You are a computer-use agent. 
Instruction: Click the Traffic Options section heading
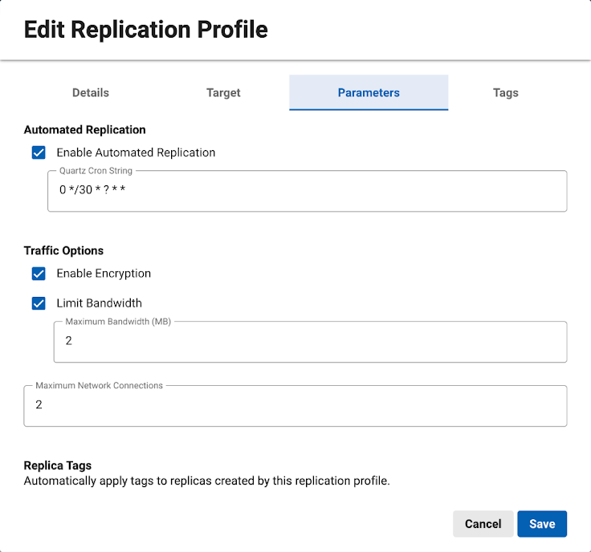[63, 251]
